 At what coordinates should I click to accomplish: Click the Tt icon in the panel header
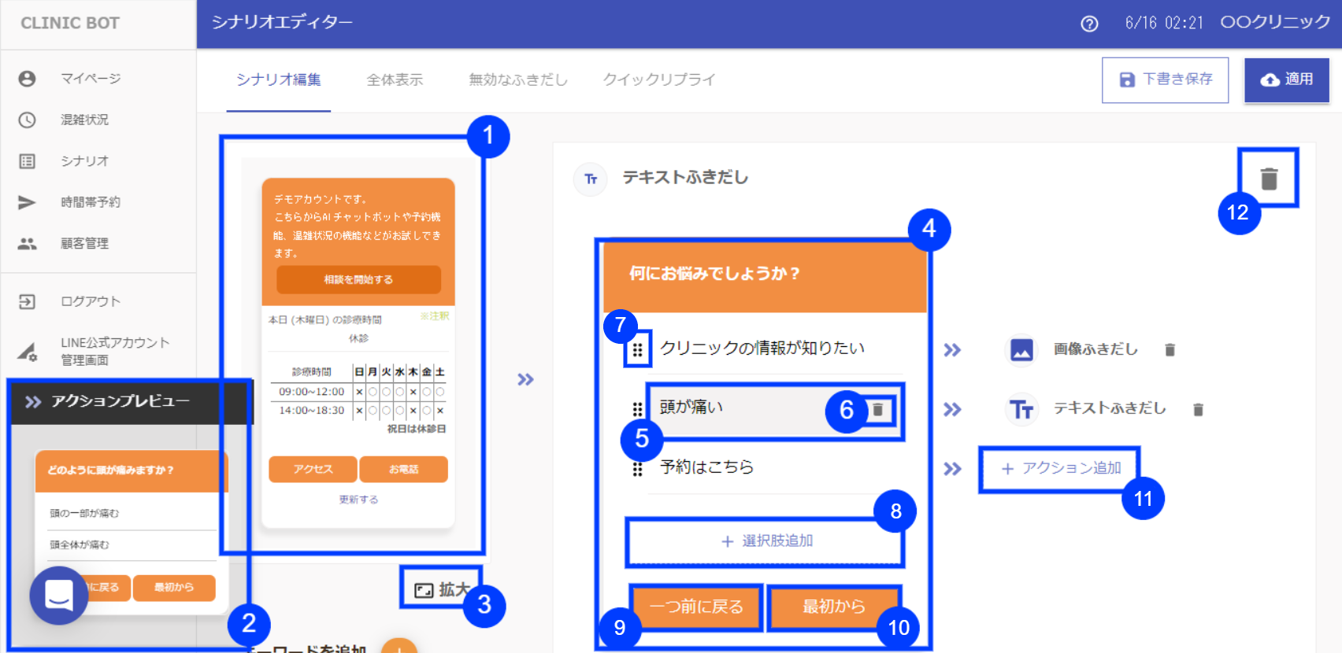pyautogui.click(x=591, y=179)
